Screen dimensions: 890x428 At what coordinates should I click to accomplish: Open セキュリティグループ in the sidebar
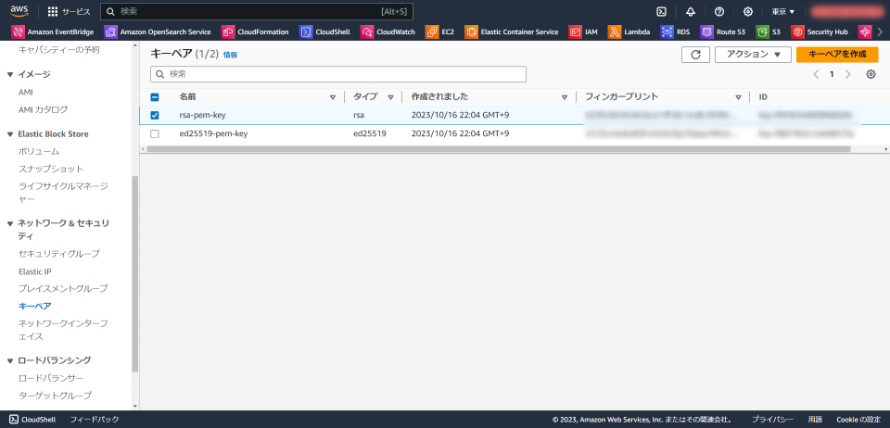pyautogui.click(x=59, y=254)
